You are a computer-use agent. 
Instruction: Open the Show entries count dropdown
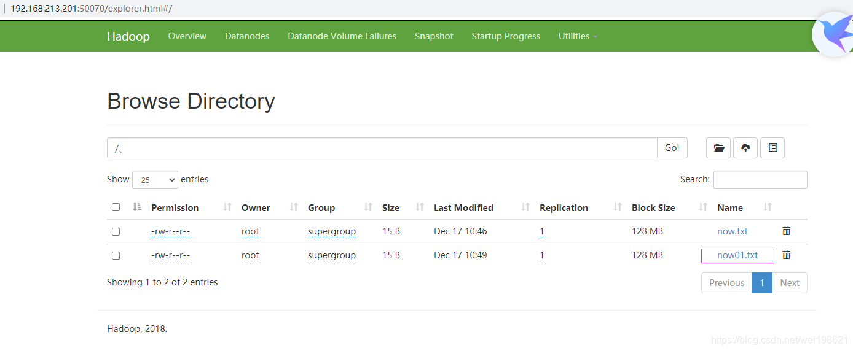155,180
